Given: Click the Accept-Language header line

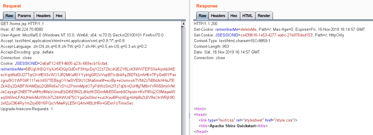Looking at the screenshot, I should click(74, 46).
